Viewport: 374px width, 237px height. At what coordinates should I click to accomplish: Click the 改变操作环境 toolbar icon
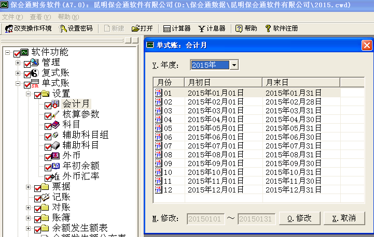(9, 28)
